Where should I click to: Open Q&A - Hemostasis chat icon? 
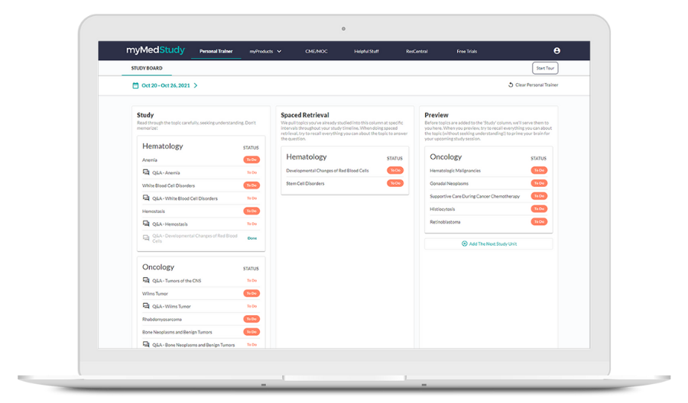pos(146,224)
